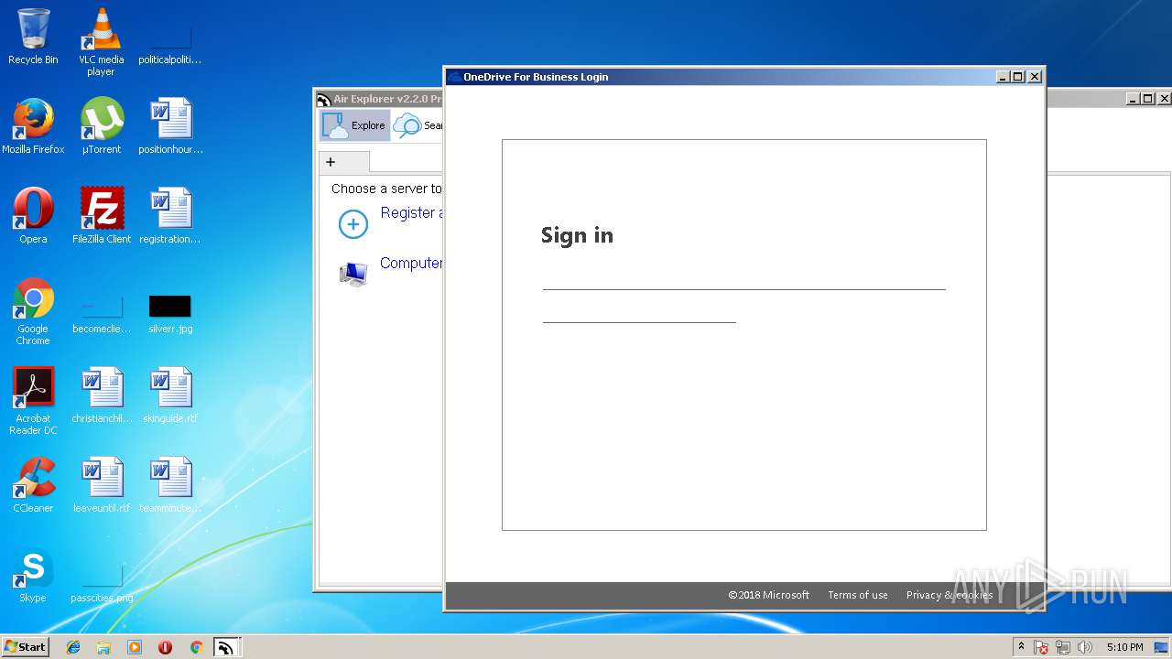Select the silverr.jpg file icon
This screenshot has height=659, width=1172.
pyautogui.click(x=170, y=312)
